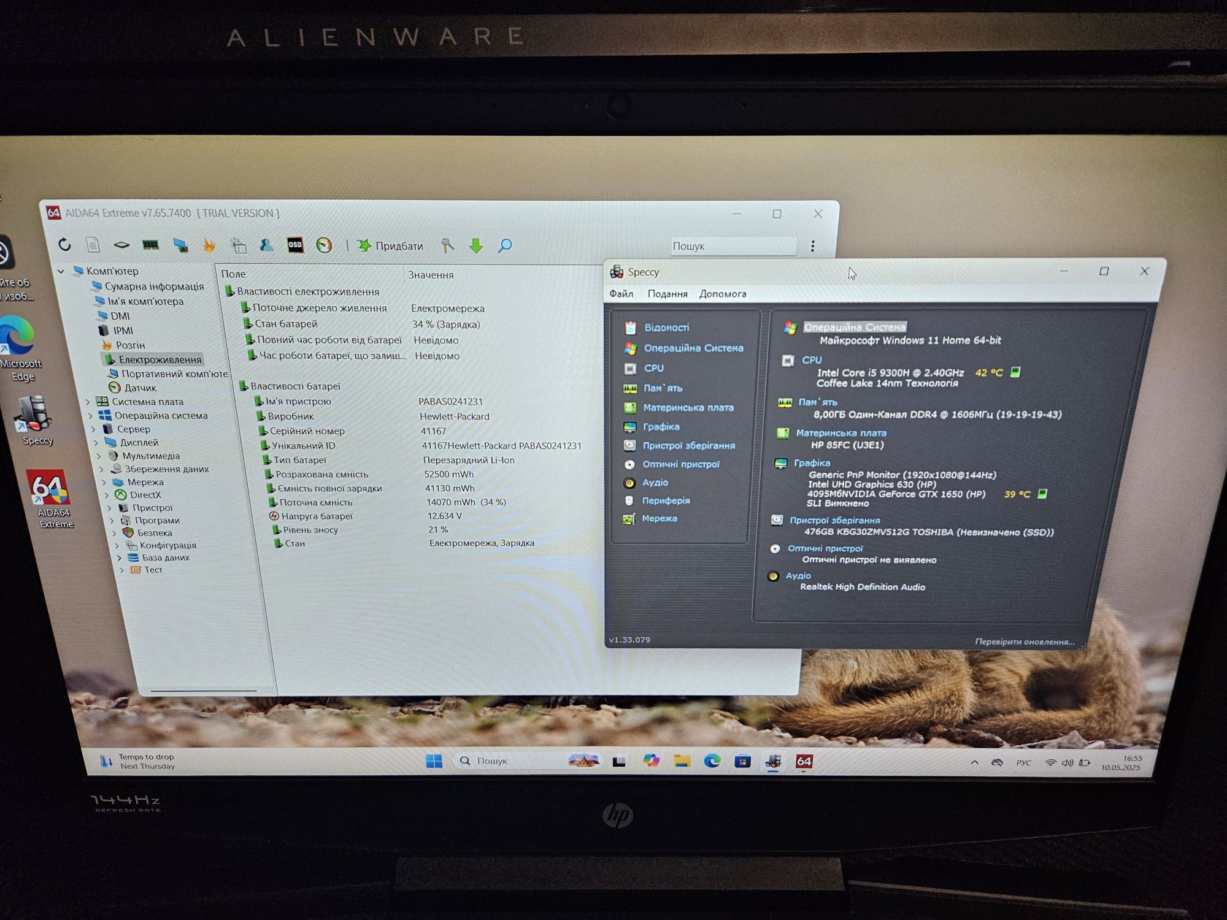Open the report wizard checklist toolbar icon
The image size is (1227, 920).
239,246
